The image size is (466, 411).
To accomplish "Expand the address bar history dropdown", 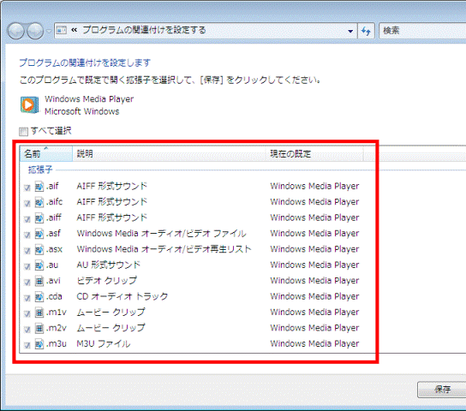I will pos(350,31).
